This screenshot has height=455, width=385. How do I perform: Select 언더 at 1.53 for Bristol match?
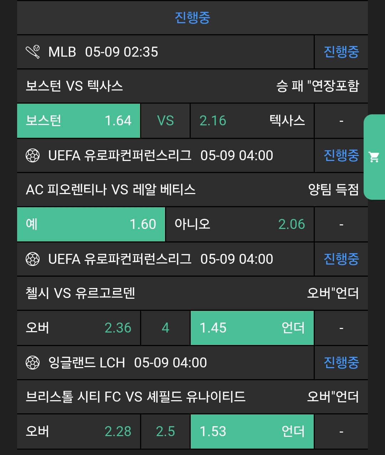(x=252, y=432)
